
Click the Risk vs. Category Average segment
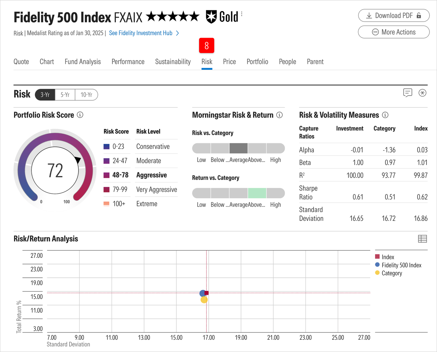(x=238, y=148)
